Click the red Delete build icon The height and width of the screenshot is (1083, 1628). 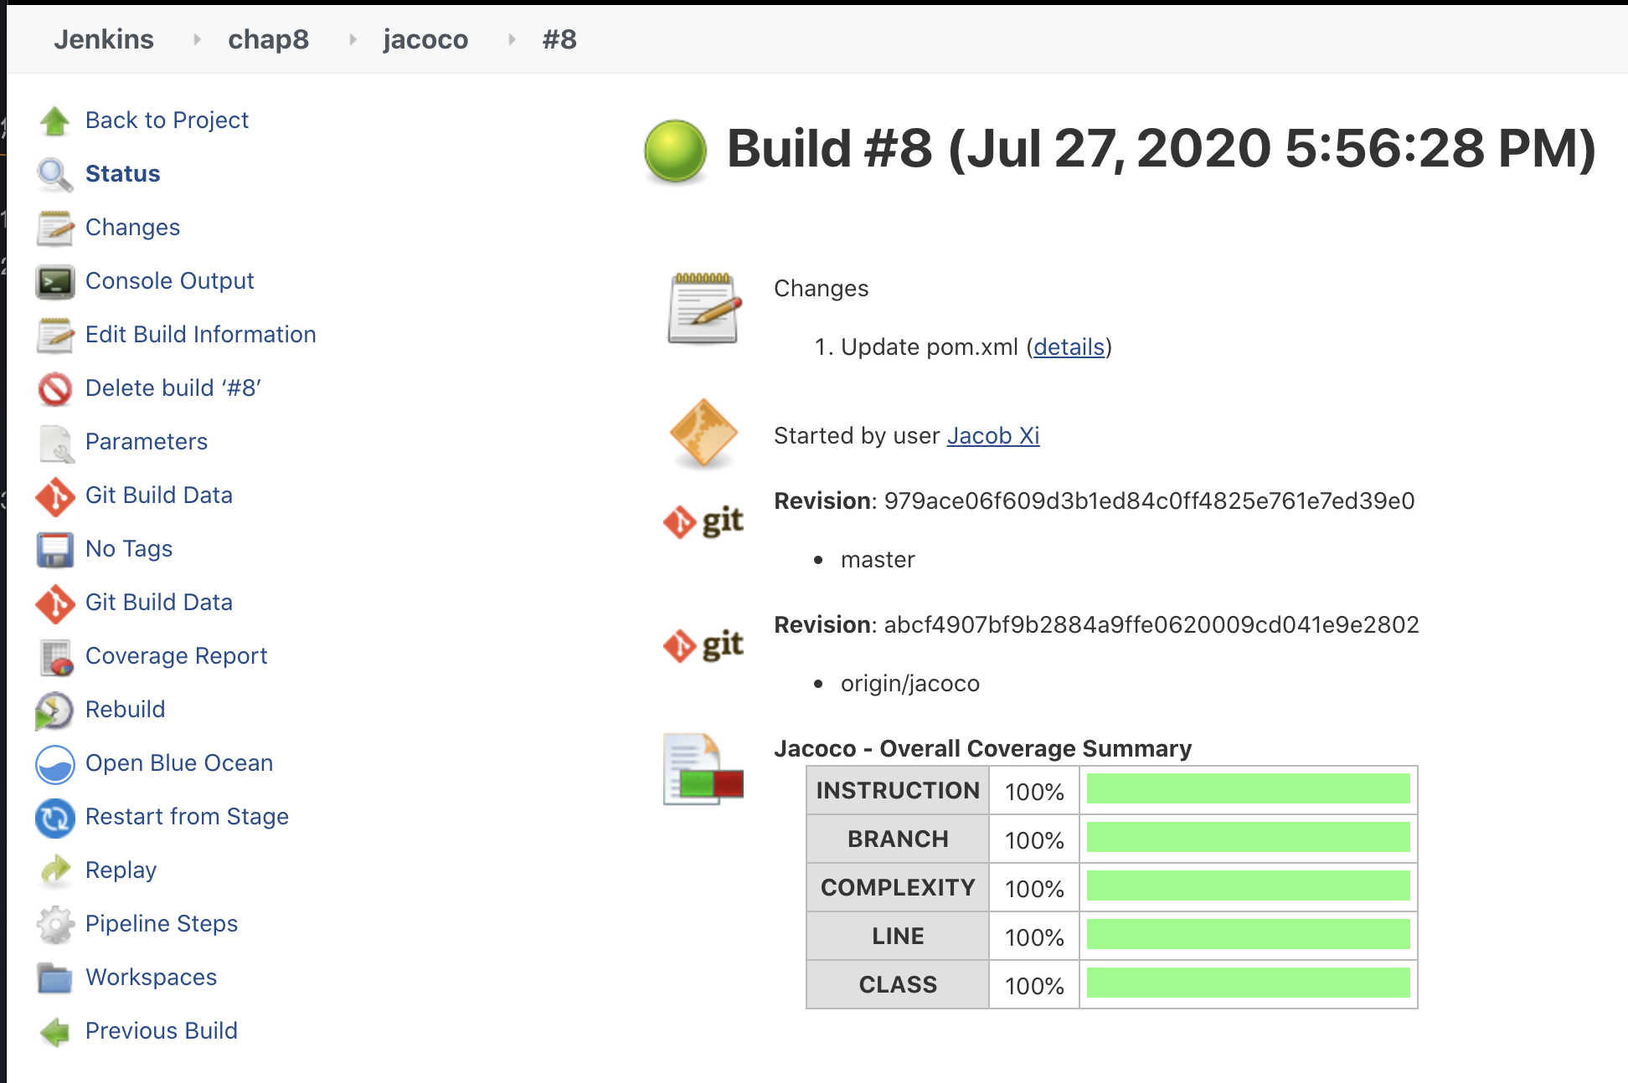pyautogui.click(x=55, y=389)
